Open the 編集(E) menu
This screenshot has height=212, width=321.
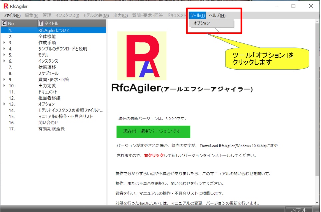pos(32,15)
